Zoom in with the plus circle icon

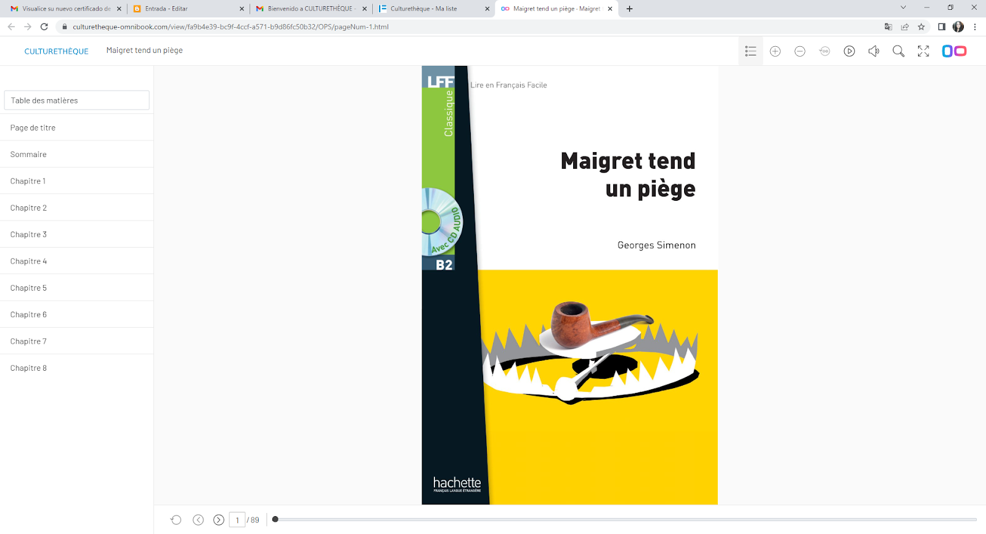[775, 51]
